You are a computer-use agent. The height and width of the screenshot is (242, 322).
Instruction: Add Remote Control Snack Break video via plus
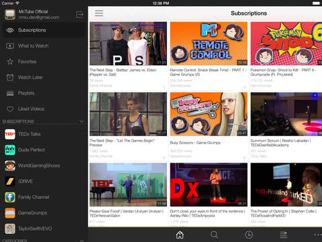(244, 87)
